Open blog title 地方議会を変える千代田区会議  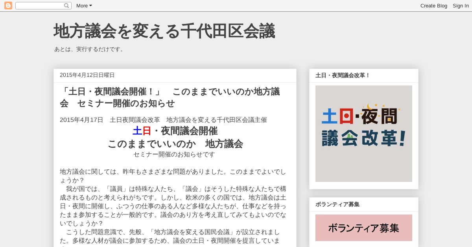pos(164,31)
